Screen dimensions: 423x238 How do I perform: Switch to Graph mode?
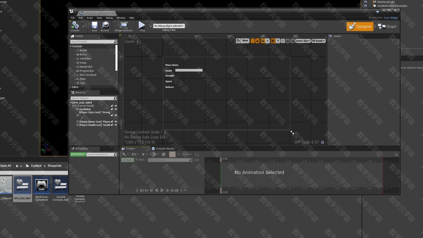tap(387, 26)
